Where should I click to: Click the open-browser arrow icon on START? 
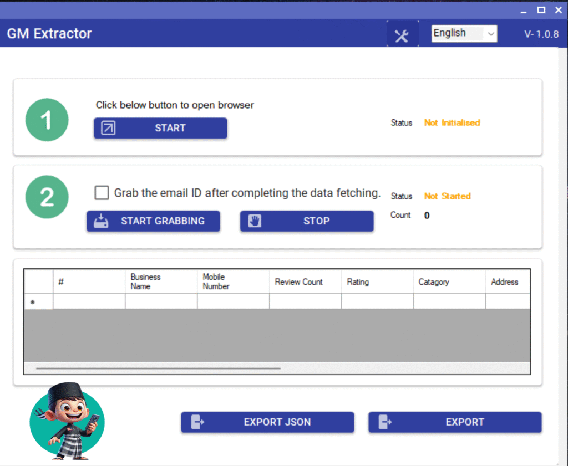[x=108, y=128]
